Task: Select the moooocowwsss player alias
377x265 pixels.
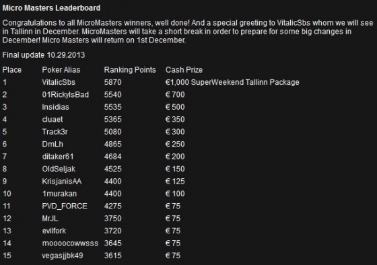Action: [70, 243]
